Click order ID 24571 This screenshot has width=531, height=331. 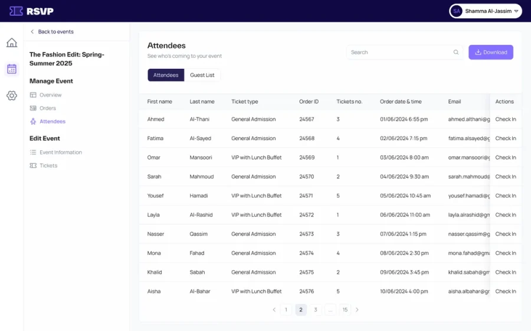click(306, 196)
